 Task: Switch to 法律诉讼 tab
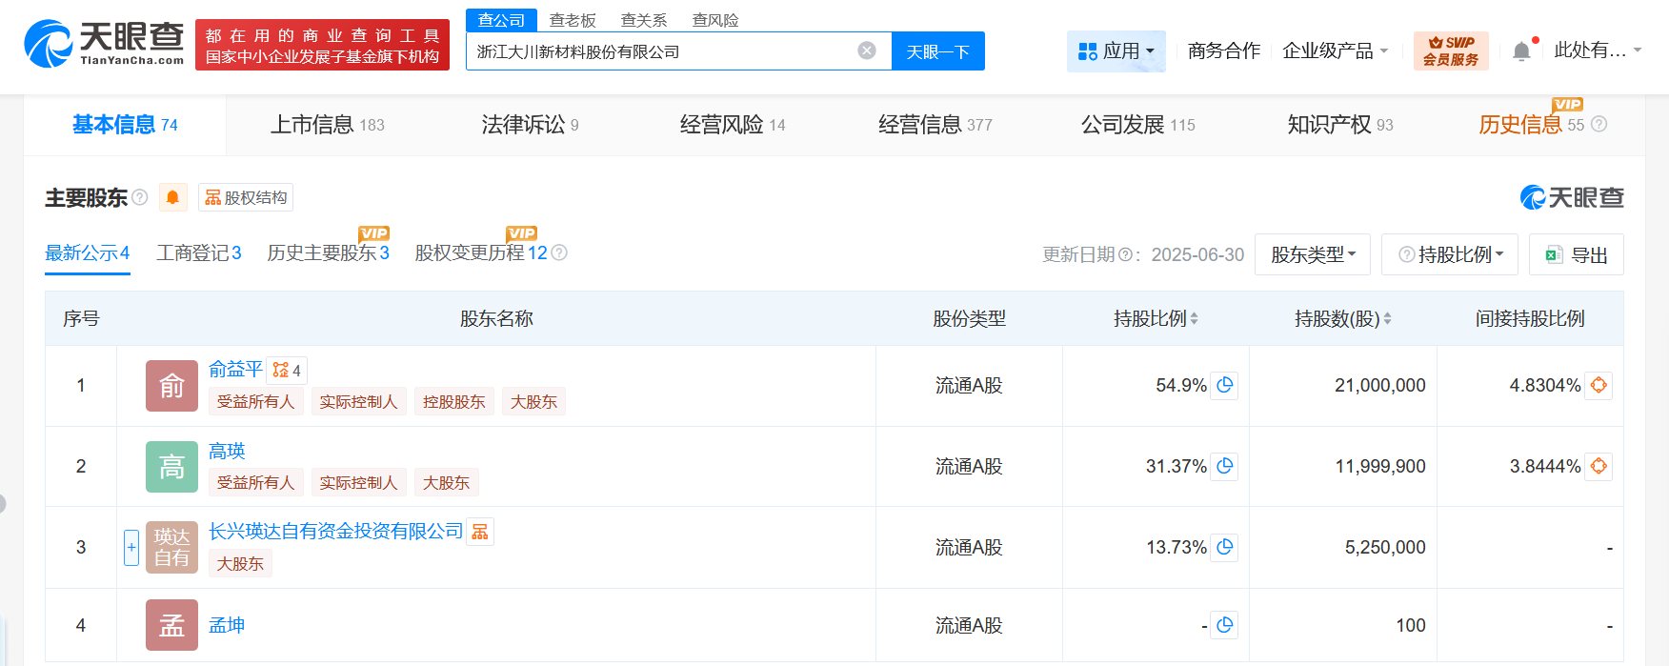pos(530,125)
